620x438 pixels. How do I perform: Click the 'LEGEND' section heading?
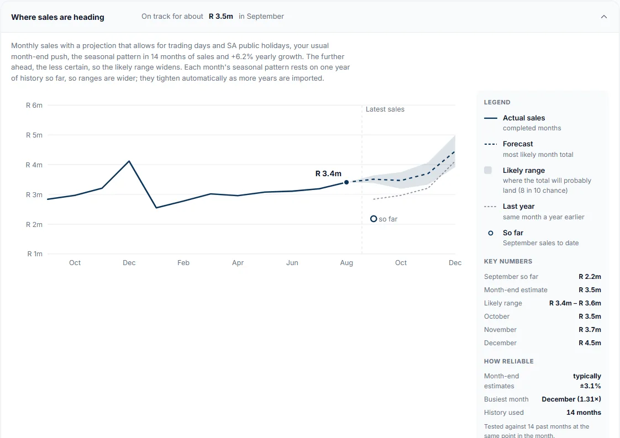497,102
